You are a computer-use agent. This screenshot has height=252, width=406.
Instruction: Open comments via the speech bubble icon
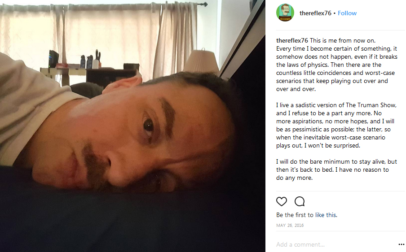coord(300,201)
